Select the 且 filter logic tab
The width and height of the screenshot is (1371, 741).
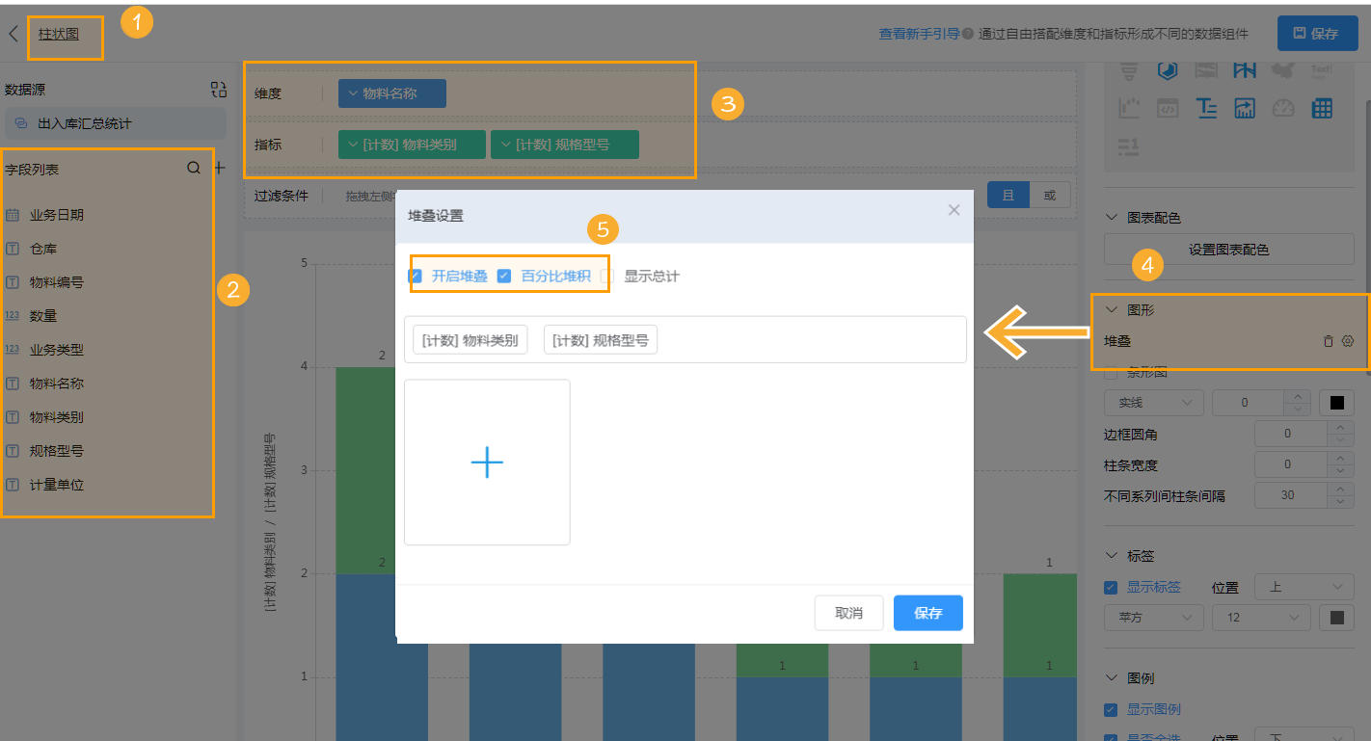[1008, 195]
